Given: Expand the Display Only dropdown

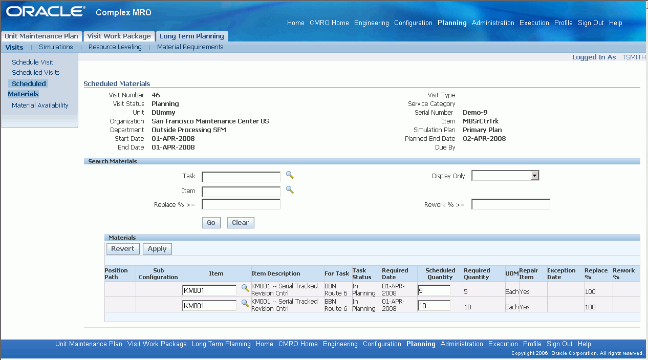Looking at the screenshot, I should pos(505,176).
